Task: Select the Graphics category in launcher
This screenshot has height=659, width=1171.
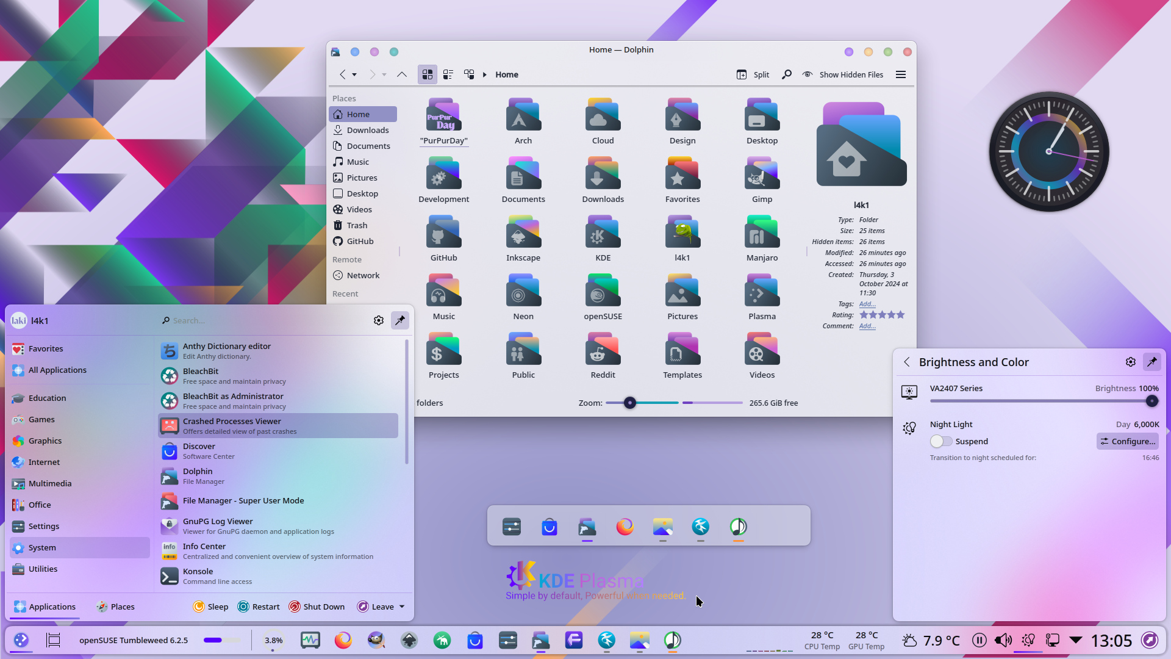Action: click(x=80, y=441)
